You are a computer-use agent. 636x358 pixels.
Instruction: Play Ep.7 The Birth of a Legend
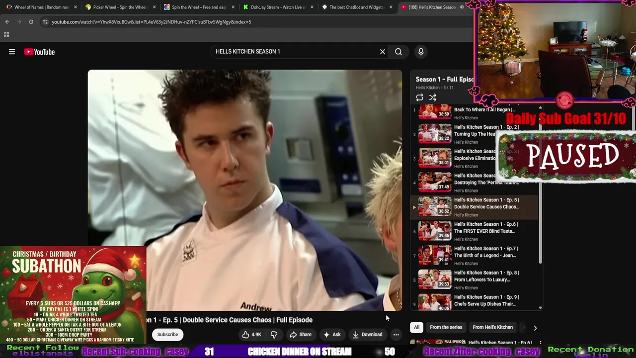(x=475, y=256)
